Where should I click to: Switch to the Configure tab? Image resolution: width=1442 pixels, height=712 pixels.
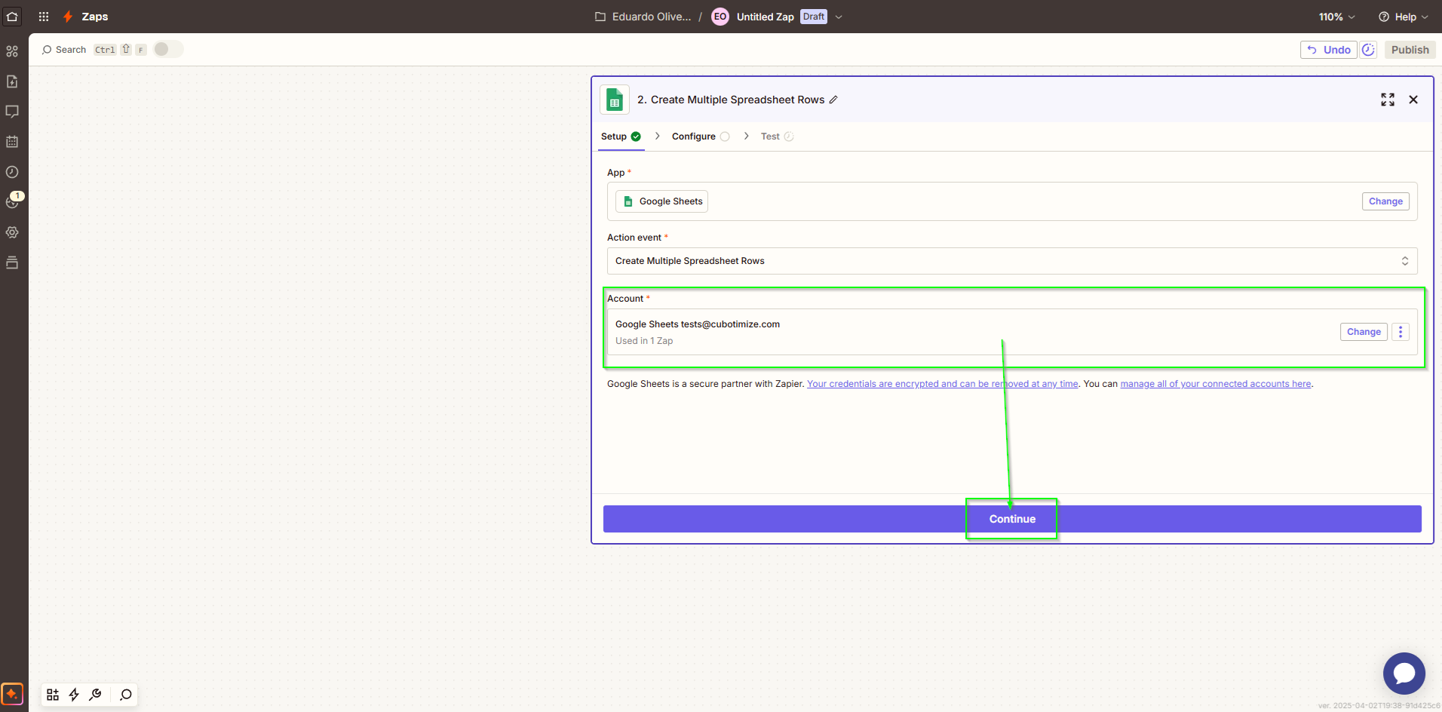[701, 137]
